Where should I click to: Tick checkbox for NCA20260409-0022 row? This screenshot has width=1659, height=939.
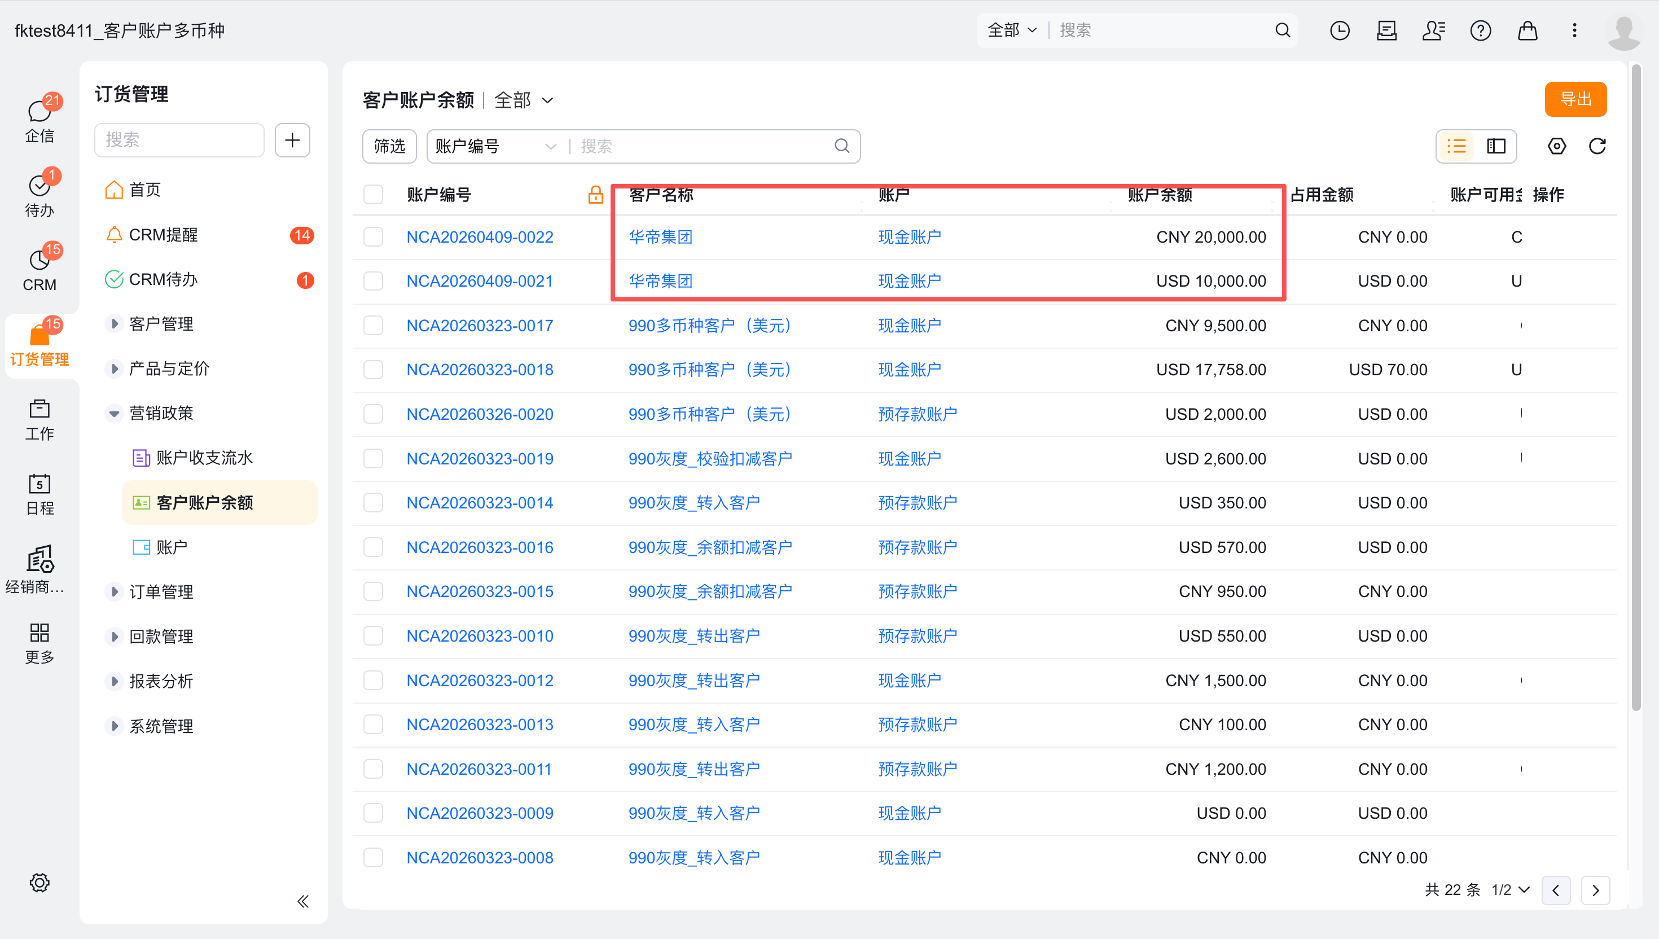pyautogui.click(x=374, y=236)
